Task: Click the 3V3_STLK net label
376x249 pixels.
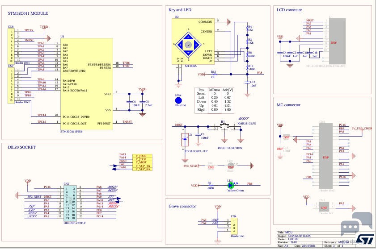Action: click(x=190, y=166)
